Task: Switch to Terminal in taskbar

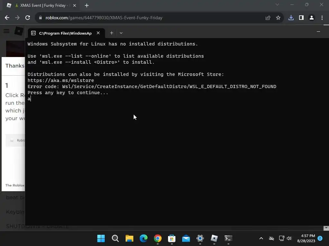Action: point(228,238)
